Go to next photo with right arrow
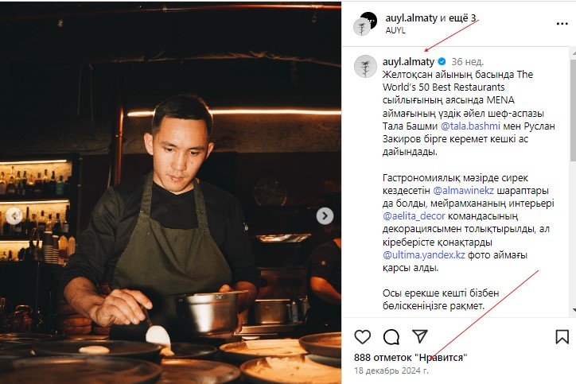Image resolution: width=576 pixels, height=384 pixels. click(325, 216)
